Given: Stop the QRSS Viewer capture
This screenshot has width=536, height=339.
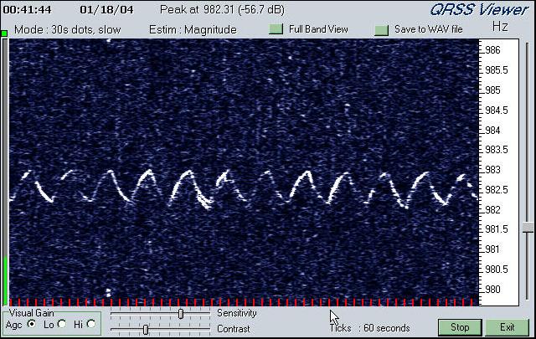Looking at the screenshot, I should pyautogui.click(x=460, y=327).
